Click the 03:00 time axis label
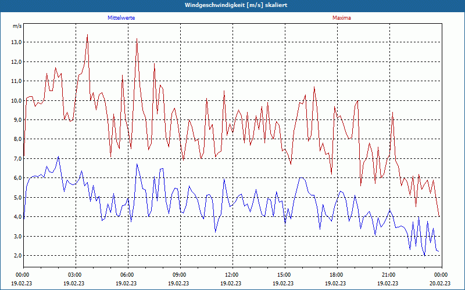Screen dimensions: 465x290 pyautogui.click(x=76, y=275)
